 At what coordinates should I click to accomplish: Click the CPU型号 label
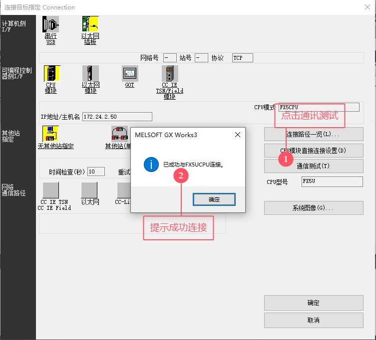click(x=277, y=182)
